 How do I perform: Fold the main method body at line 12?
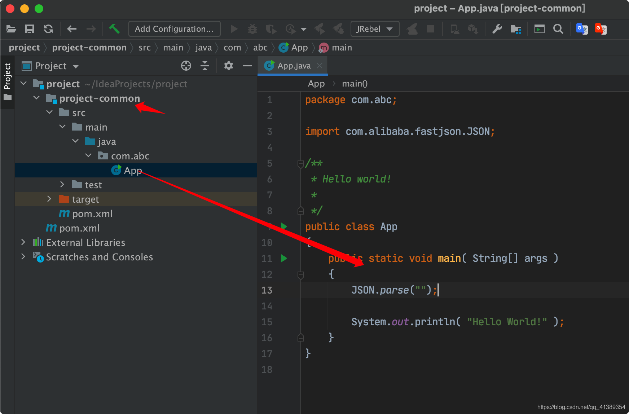(x=300, y=275)
